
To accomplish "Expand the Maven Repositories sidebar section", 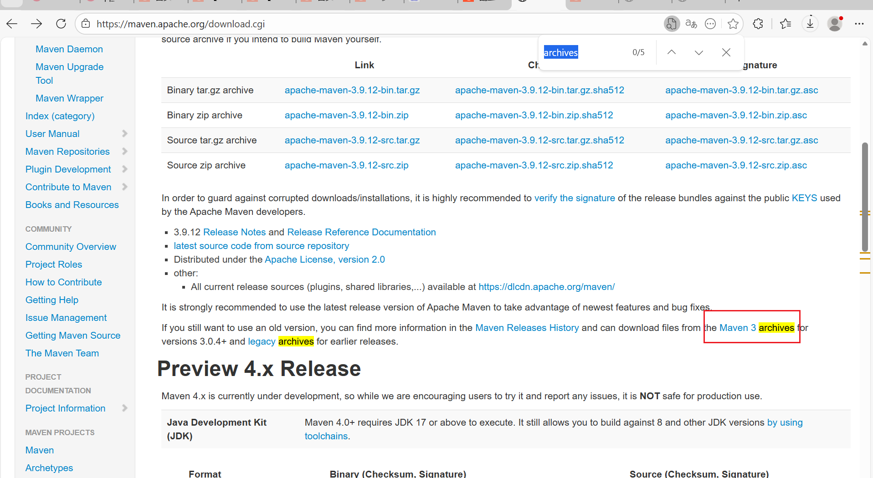I will tap(125, 151).
